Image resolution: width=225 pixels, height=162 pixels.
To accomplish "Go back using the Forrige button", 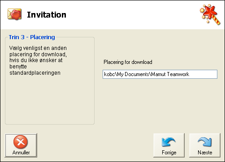I will tap(169, 145).
